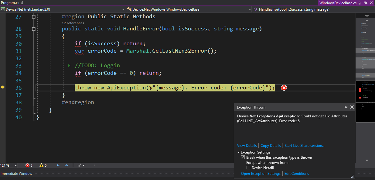Close the Exception Thrown popup

352,107
